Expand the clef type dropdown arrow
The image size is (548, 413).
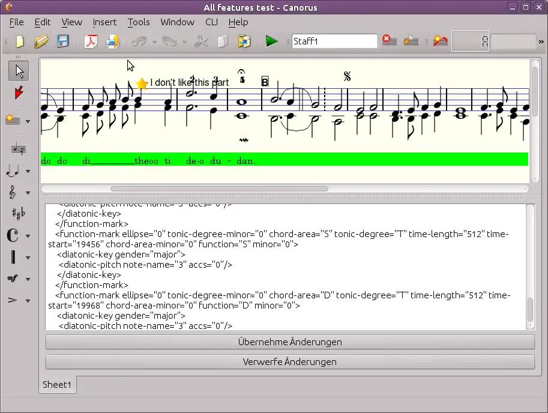pos(28,193)
